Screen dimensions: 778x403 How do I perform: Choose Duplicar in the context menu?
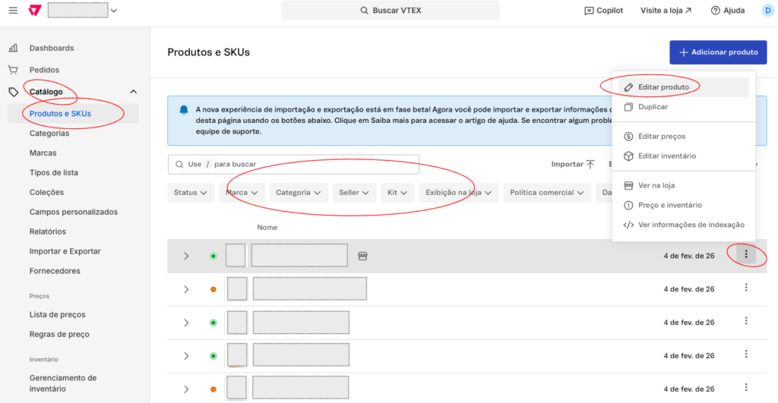pyautogui.click(x=653, y=107)
